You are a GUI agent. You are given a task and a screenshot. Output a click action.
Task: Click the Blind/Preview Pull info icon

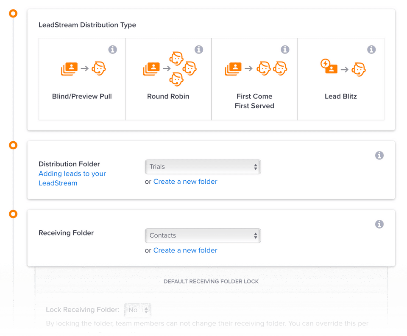click(112, 50)
